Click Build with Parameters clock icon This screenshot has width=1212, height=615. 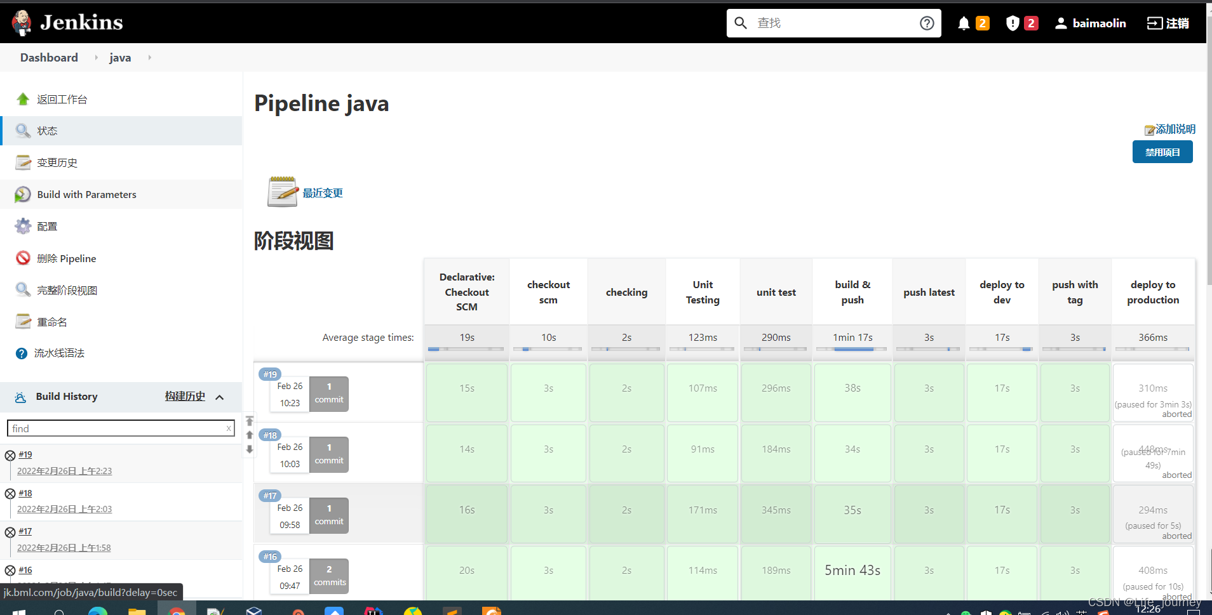(x=23, y=194)
